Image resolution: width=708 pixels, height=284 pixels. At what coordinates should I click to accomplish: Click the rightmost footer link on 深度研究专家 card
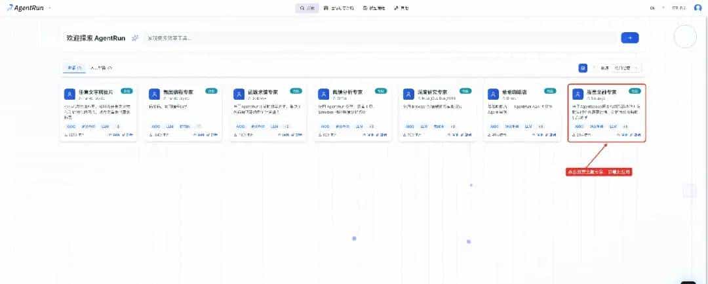pyautogui.click(x=467, y=134)
